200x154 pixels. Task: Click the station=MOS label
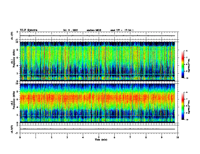pos(94,30)
